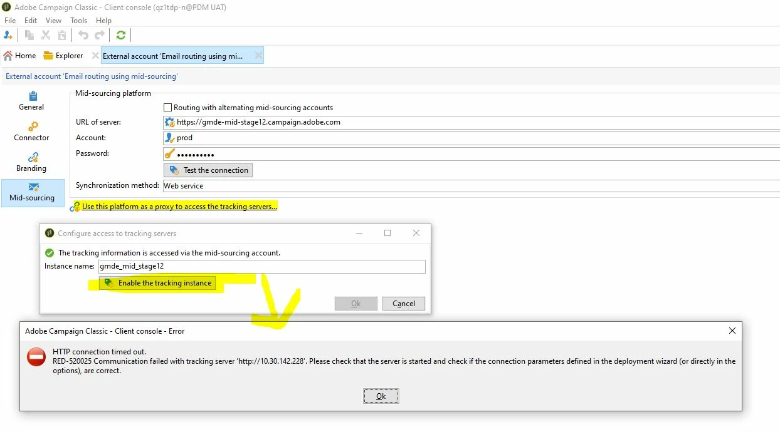Screen dimensions: 780x432
Task: Click Ok in the error dialog
Action: [x=381, y=396]
